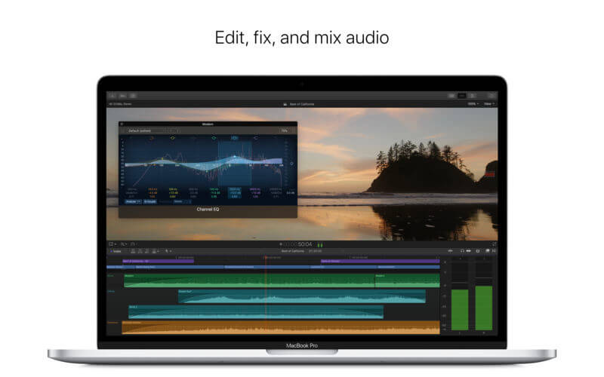Viewport: 604px width, 377px height.
Task: Open the processing dropdown in Channel EQ
Action: pyautogui.click(x=182, y=201)
